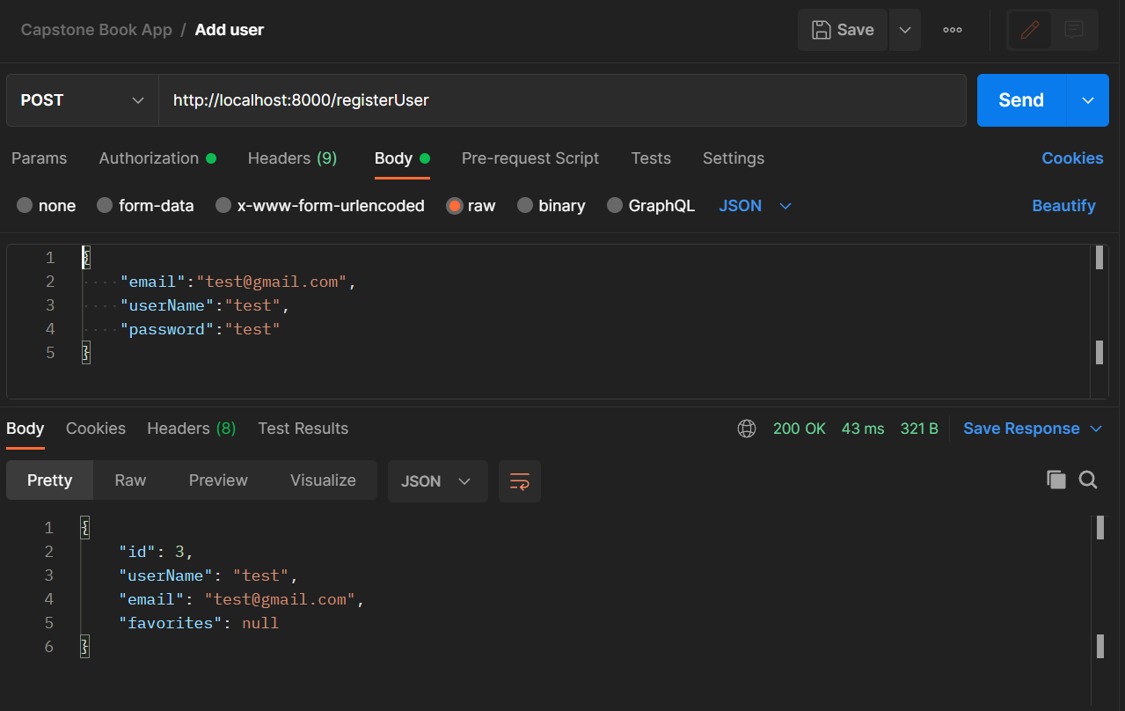Click Save Response
The width and height of the screenshot is (1125, 711).
click(x=1021, y=429)
